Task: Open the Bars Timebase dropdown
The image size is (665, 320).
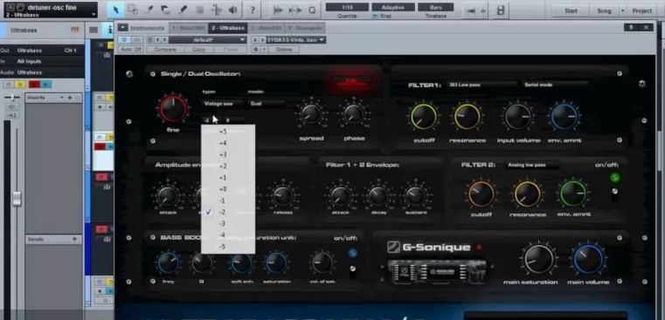Action: [435, 7]
